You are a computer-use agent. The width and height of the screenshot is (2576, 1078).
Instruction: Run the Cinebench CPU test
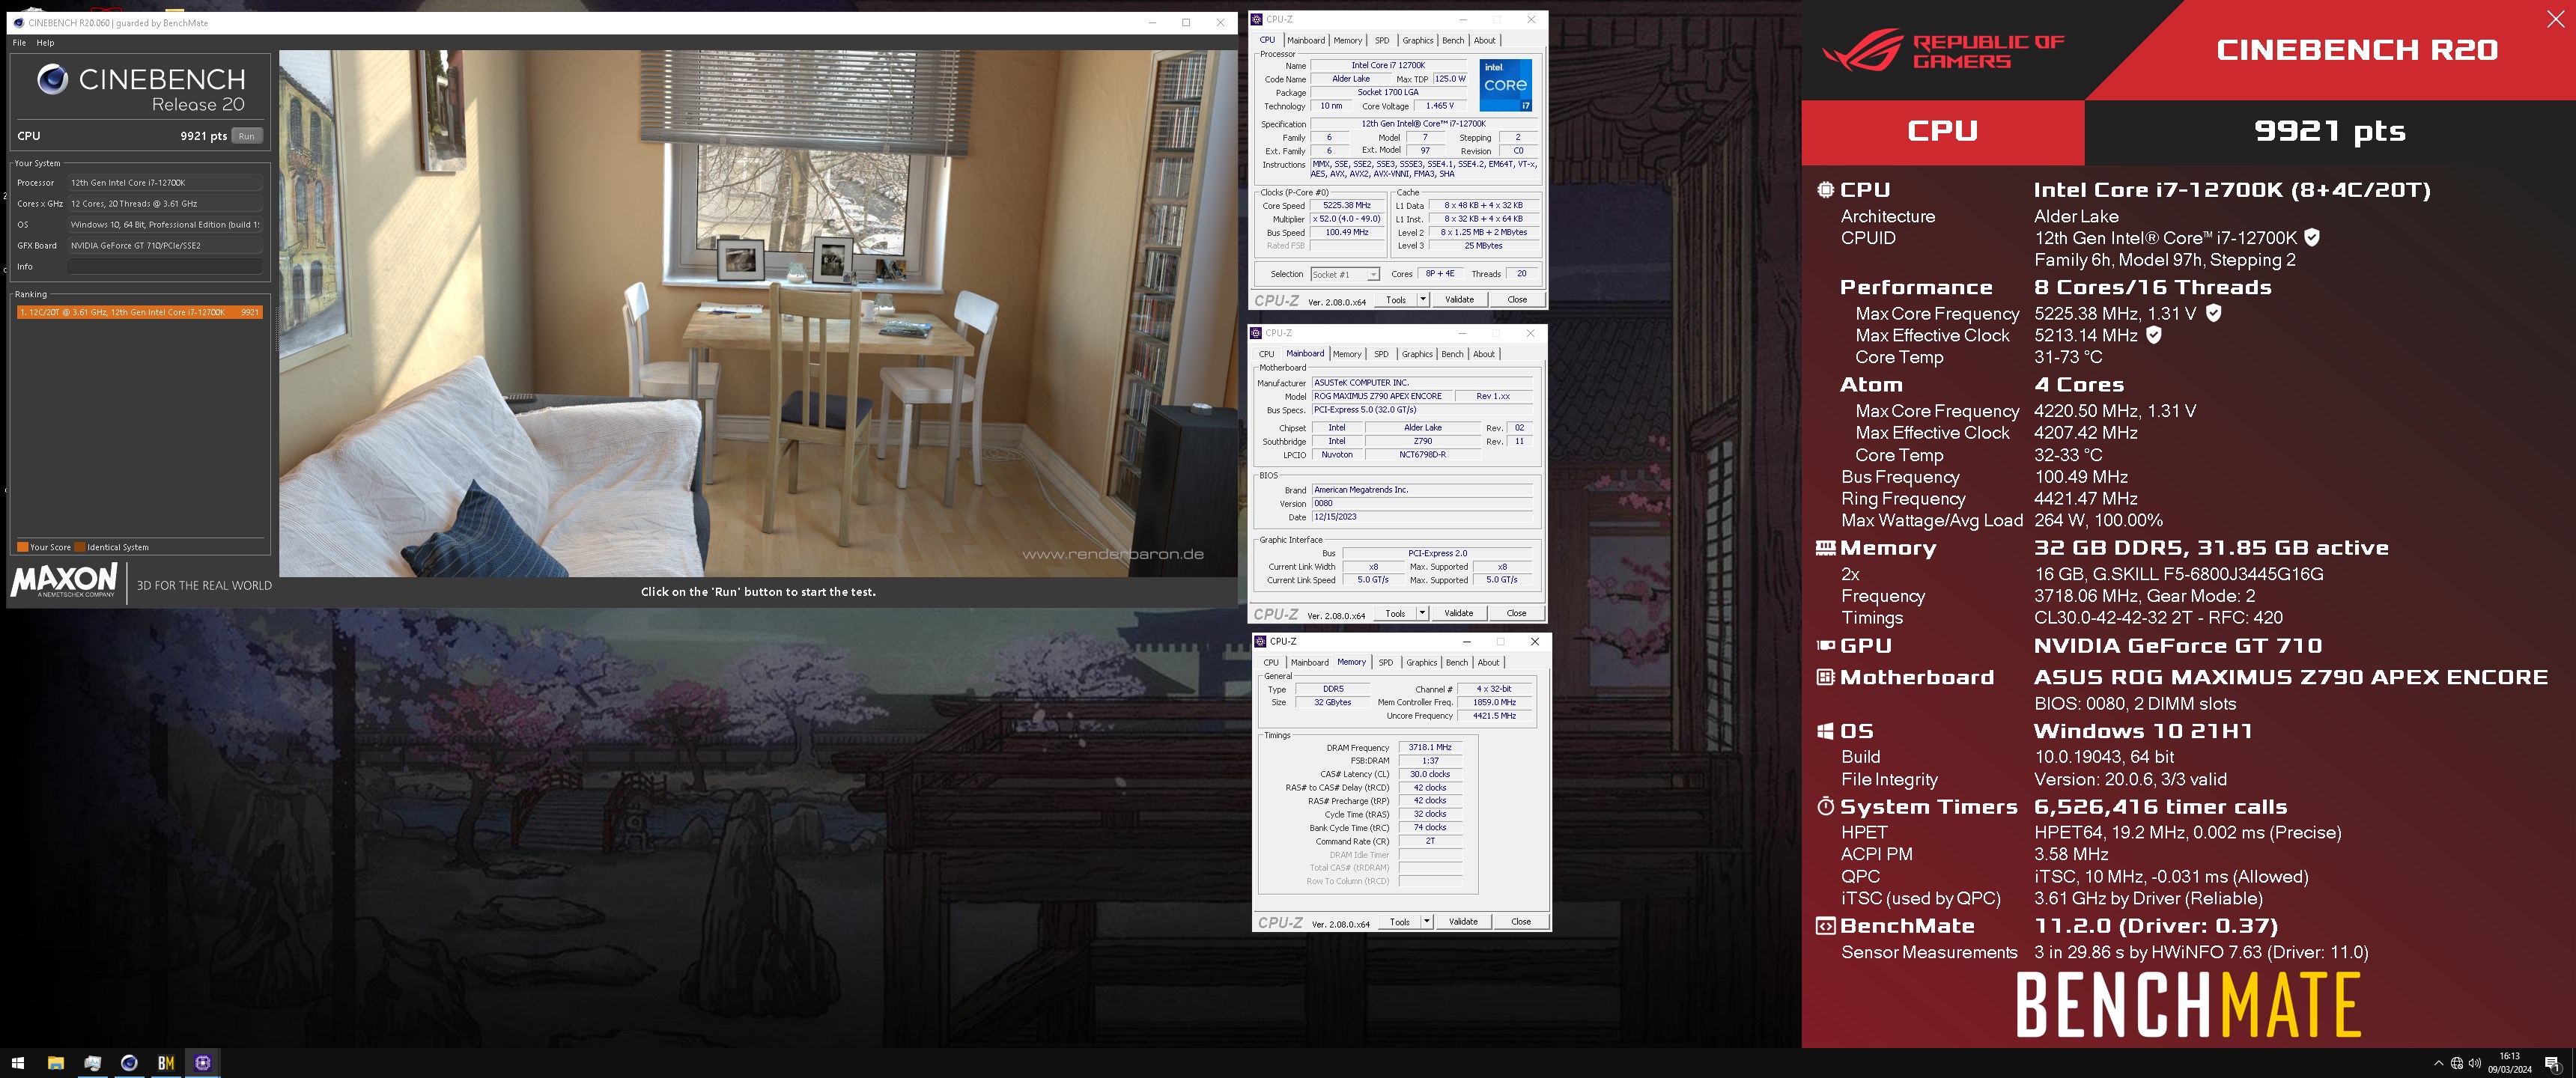pyautogui.click(x=246, y=136)
